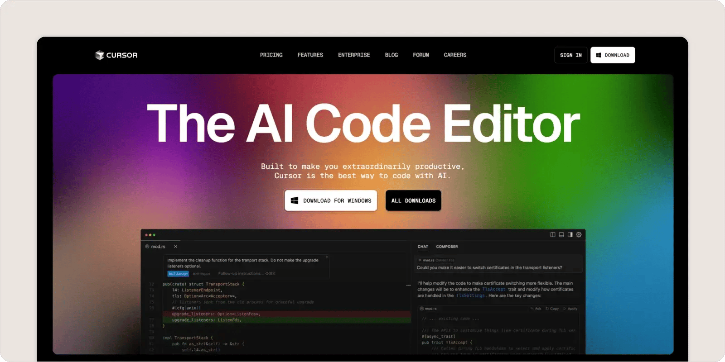The image size is (725, 362).
Task: Accept the suggested inline edit
Action: click(178, 274)
